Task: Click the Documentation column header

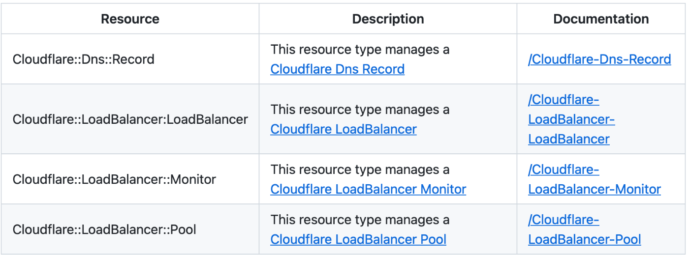Action: (x=601, y=19)
